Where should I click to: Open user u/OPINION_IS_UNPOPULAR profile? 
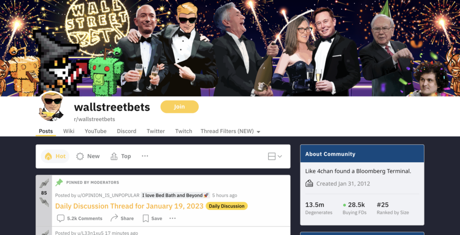click(x=97, y=195)
